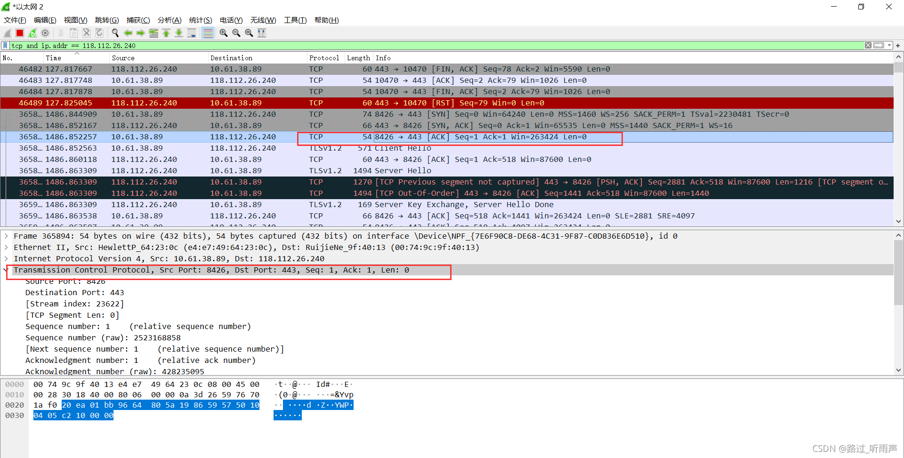
Task: Clear the display filter text
Action: [868, 46]
